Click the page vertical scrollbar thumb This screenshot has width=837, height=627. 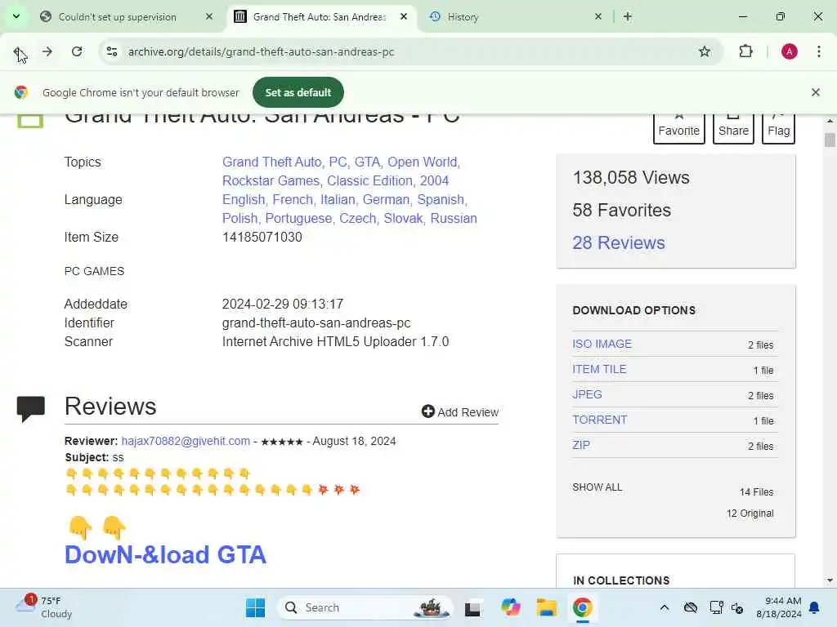coord(830,140)
